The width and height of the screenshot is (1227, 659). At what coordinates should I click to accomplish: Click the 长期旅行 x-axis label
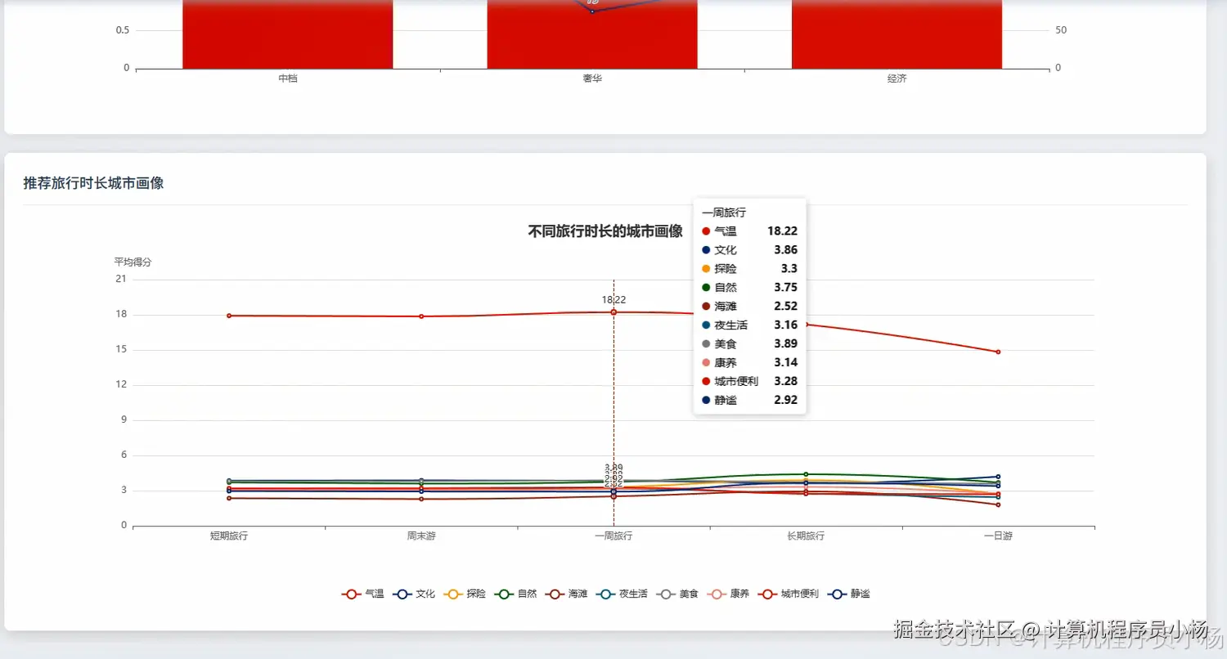pos(806,536)
